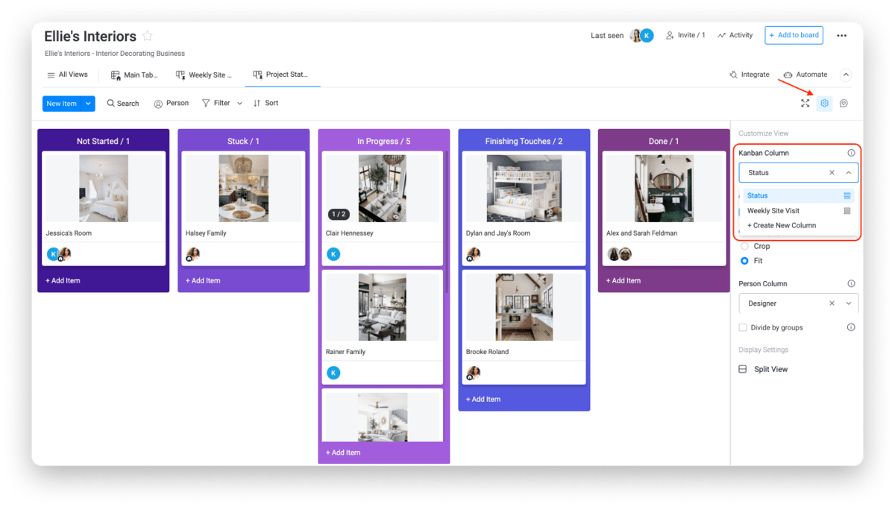Screen dimensions: 895x507
Task: Click the avatar on Dylan and Jay's Room card
Action: (x=474, y=254)
